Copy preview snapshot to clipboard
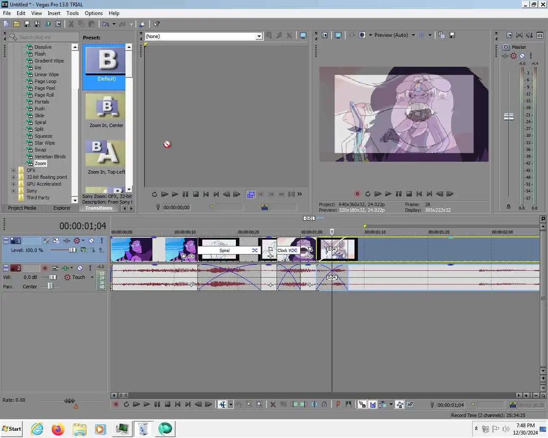 pyautogui.click(x=441, y=35)
